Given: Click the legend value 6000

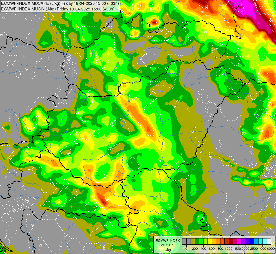Looking at the screenshot, I should click(271, 249).
